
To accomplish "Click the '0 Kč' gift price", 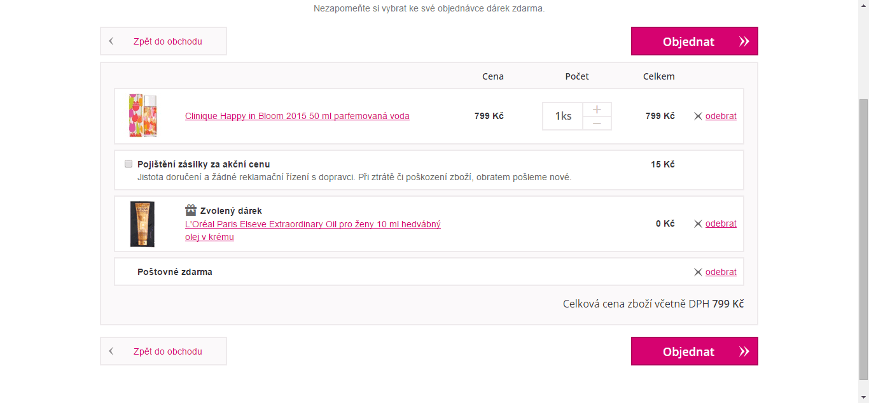I will (x=665, y=223).
